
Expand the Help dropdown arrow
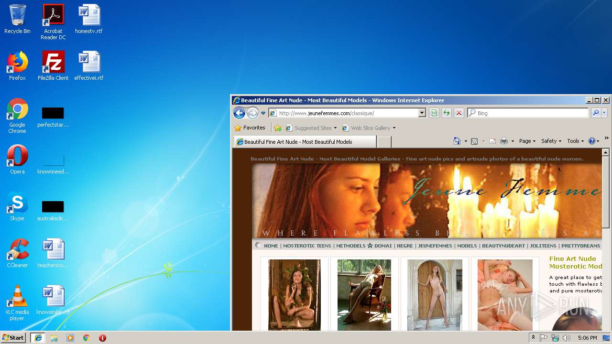coord(598,141)
